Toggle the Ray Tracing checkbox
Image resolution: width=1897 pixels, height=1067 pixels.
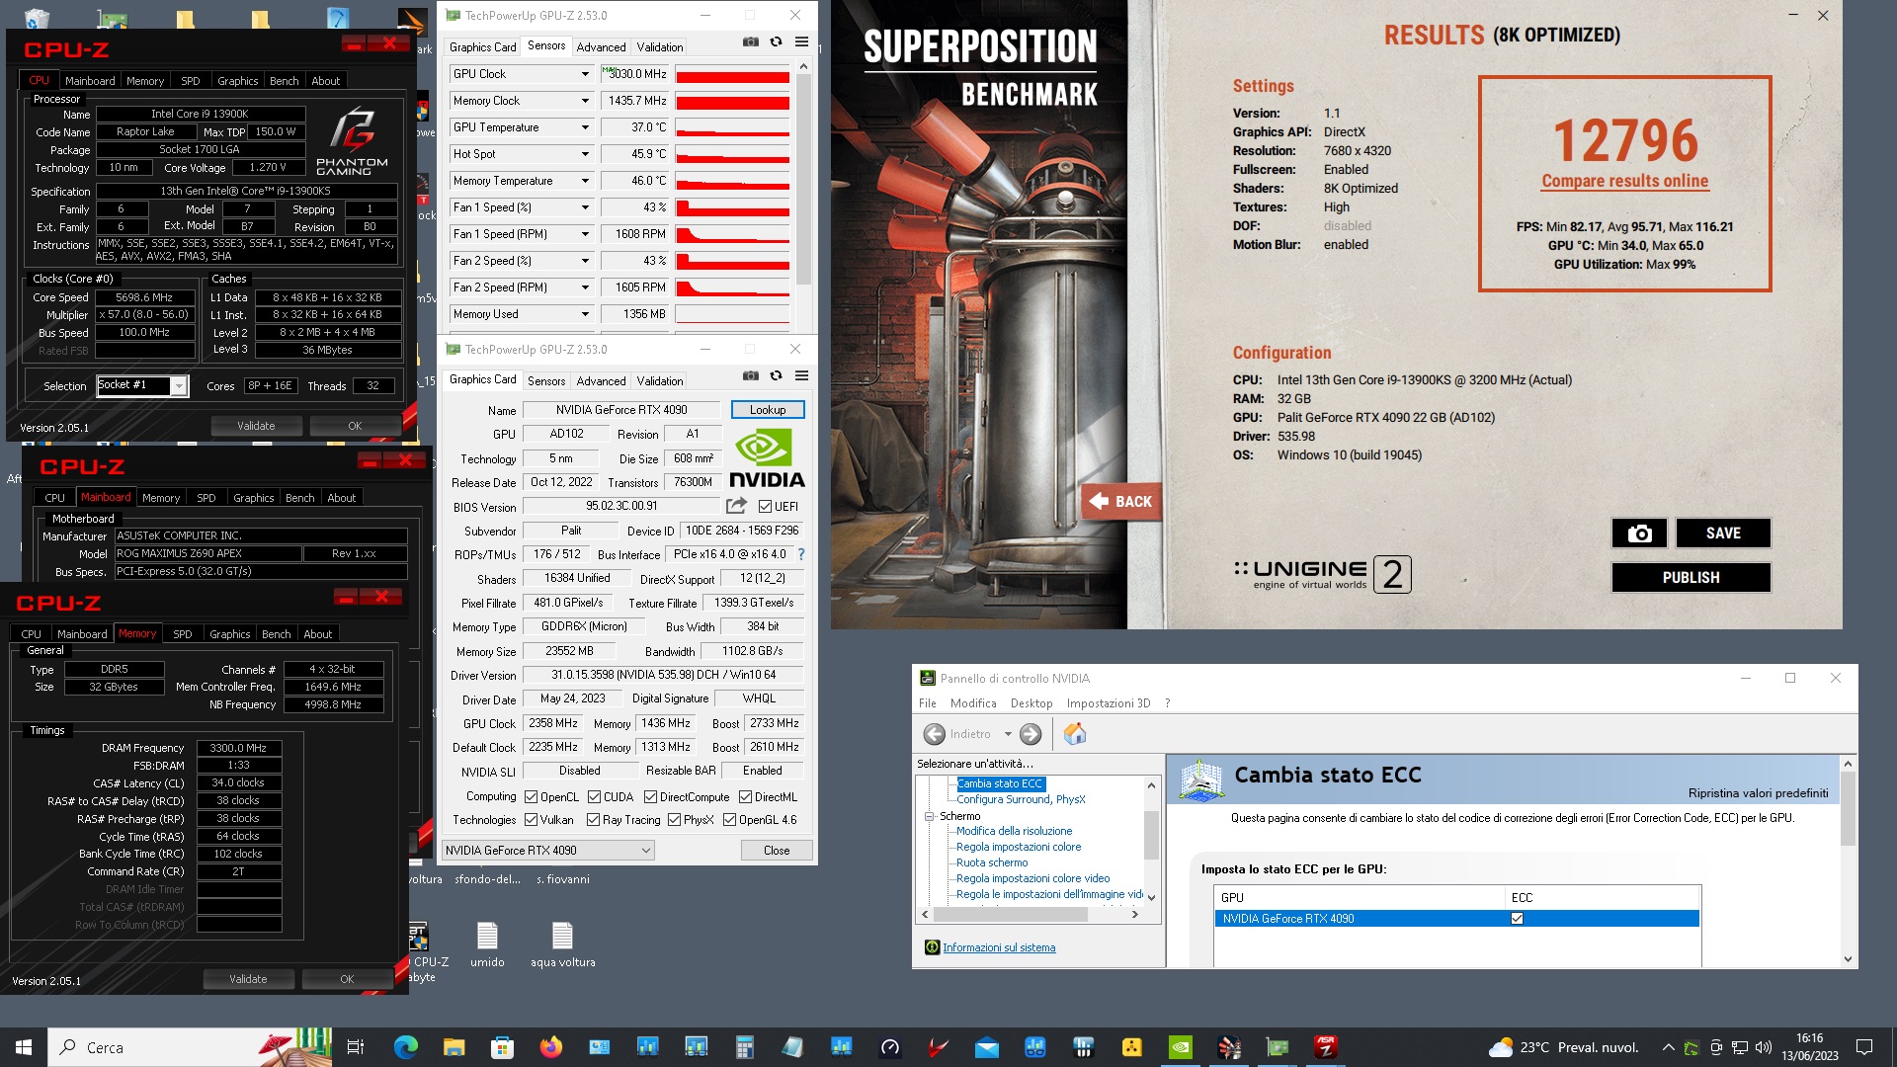click(593, 820)
